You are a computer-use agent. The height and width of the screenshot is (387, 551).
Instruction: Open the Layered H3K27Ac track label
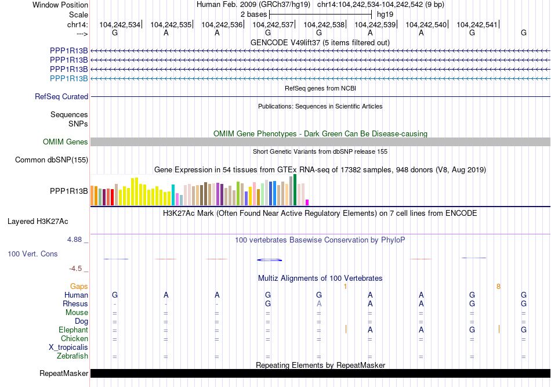pyautogui.click(x=38, y=222)
